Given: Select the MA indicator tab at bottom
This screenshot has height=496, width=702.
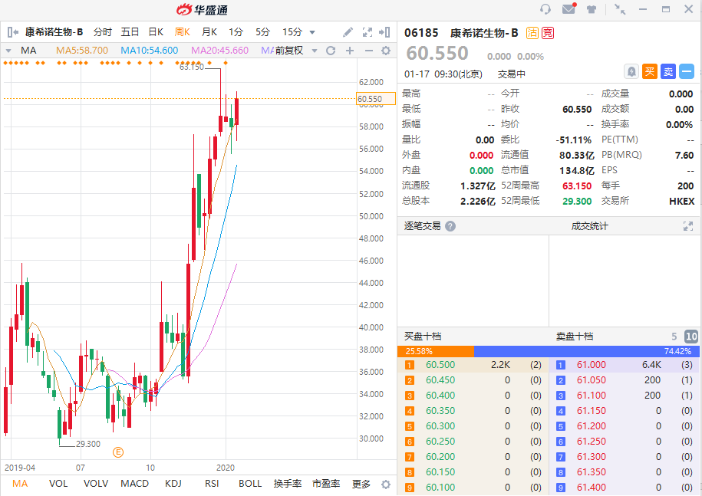Looking at the screenshot, I should [x=20, y=484].
